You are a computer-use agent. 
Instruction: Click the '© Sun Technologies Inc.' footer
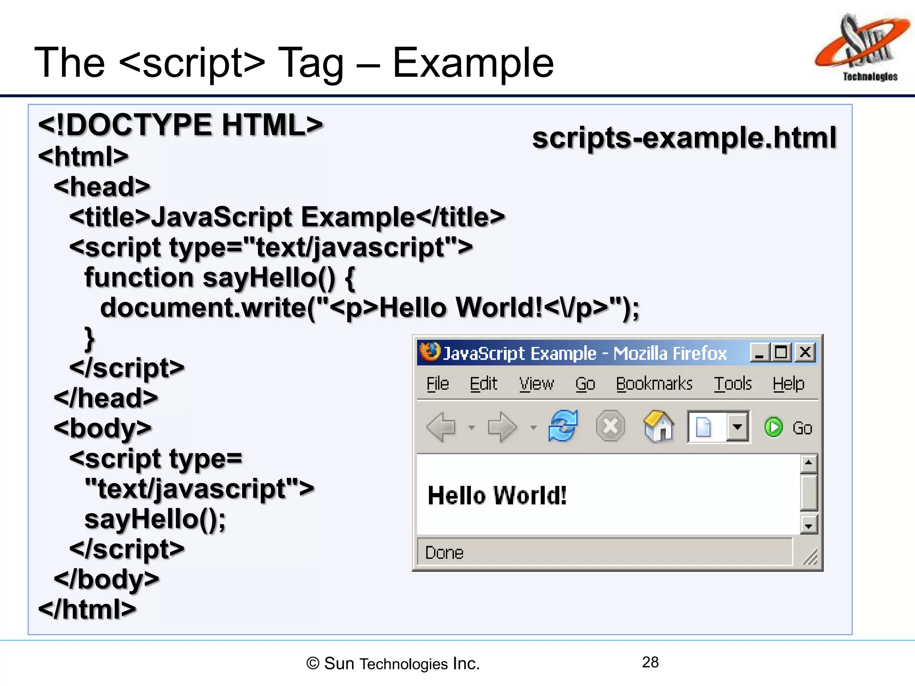click(393, 664)
